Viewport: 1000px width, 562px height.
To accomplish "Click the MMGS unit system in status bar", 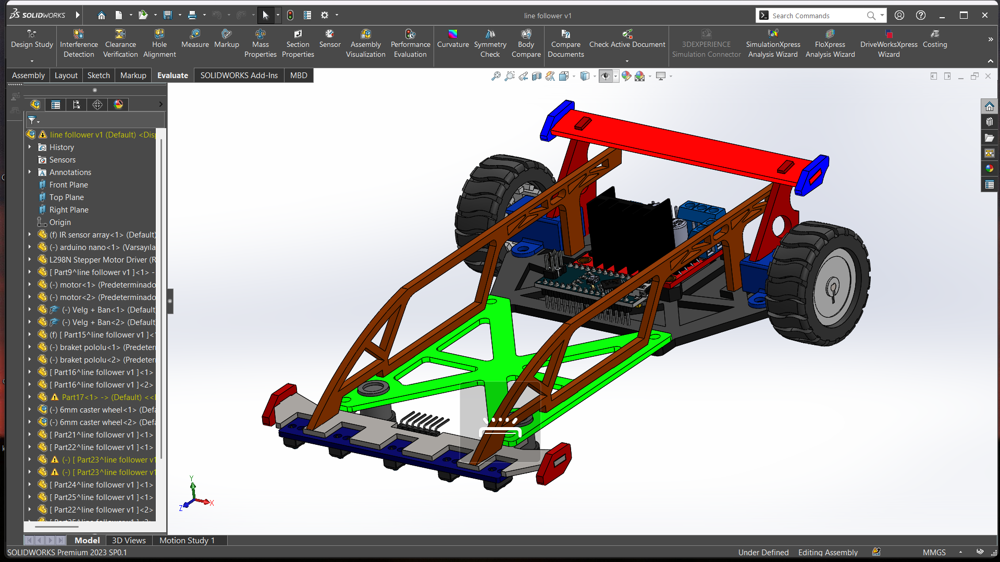I will click(934, 553).
